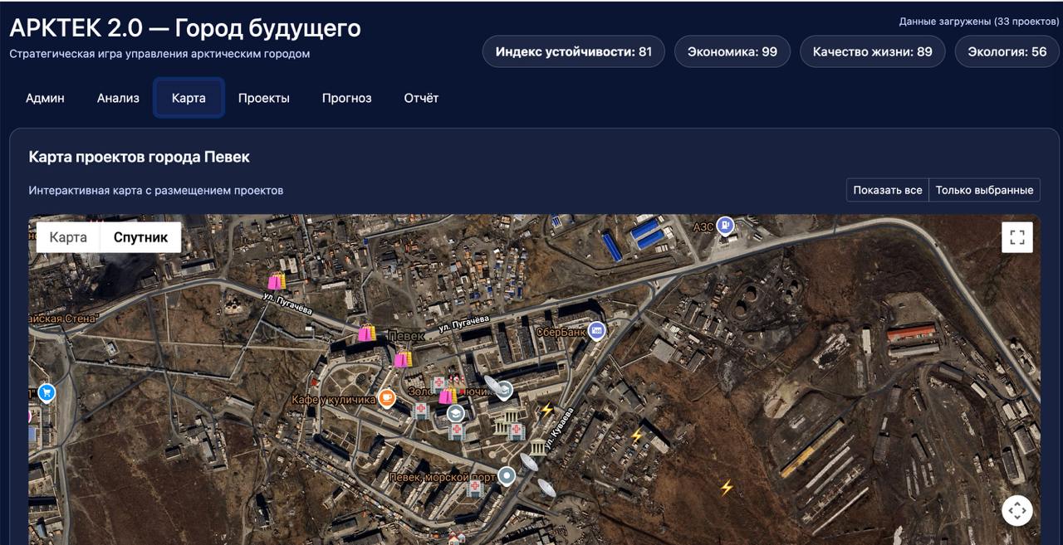Select the orange Кафе у куличика pin
Screen dimensions: 1063x545
386,398
